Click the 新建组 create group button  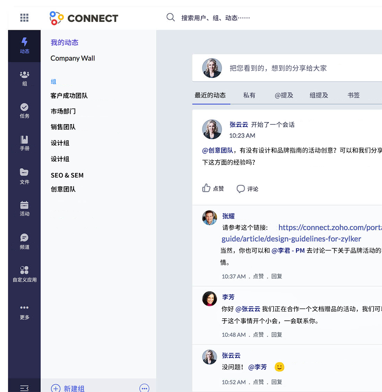(68, 388)
